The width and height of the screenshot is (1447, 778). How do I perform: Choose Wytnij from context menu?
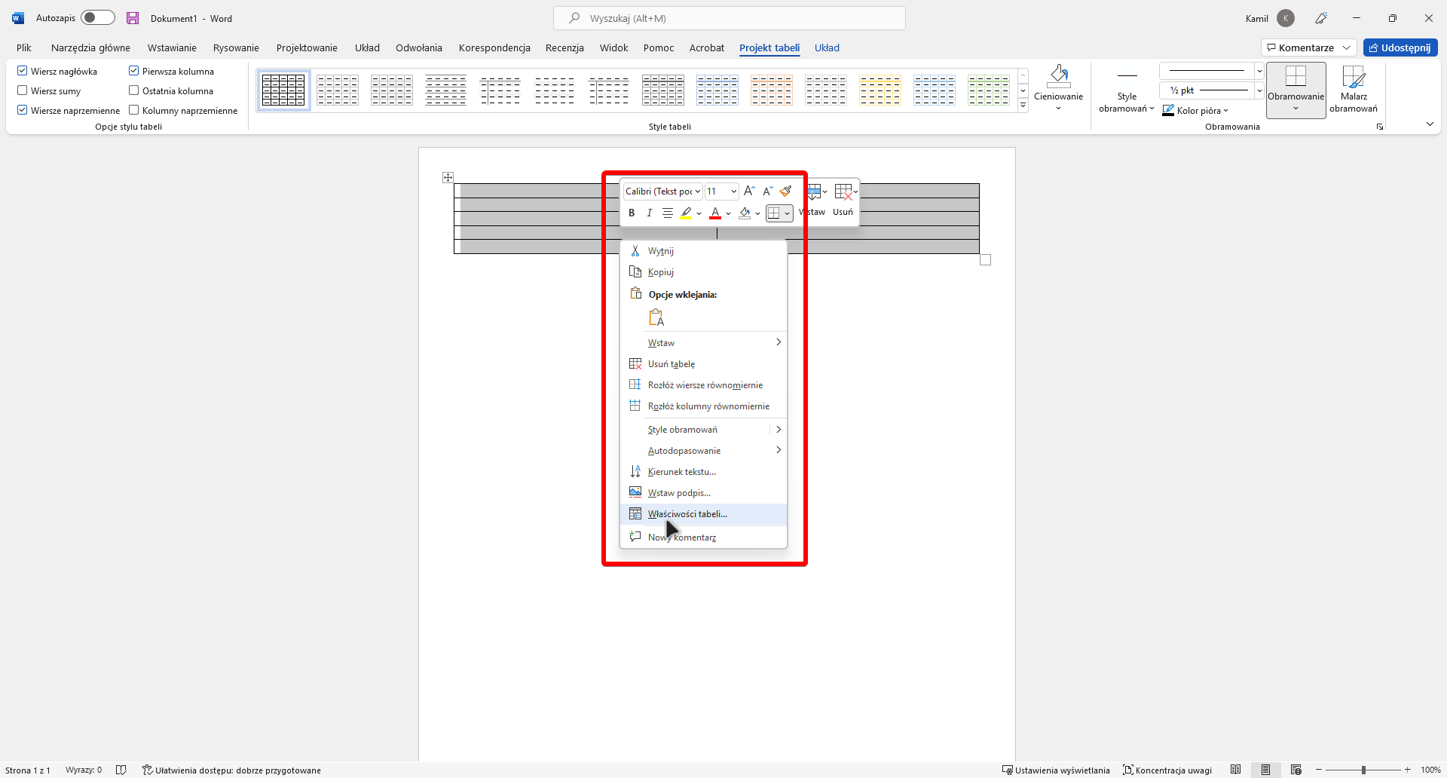pyautogui.click(x=703, y=251)
